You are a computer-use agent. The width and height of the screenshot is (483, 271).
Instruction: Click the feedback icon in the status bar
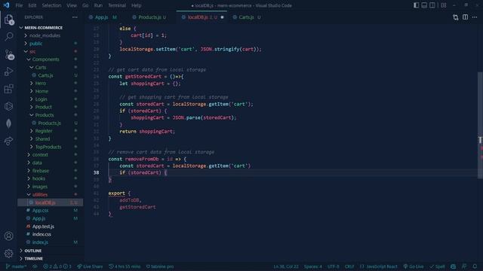[464, 266]
